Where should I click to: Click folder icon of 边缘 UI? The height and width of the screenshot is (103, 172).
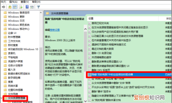point(5,33)
